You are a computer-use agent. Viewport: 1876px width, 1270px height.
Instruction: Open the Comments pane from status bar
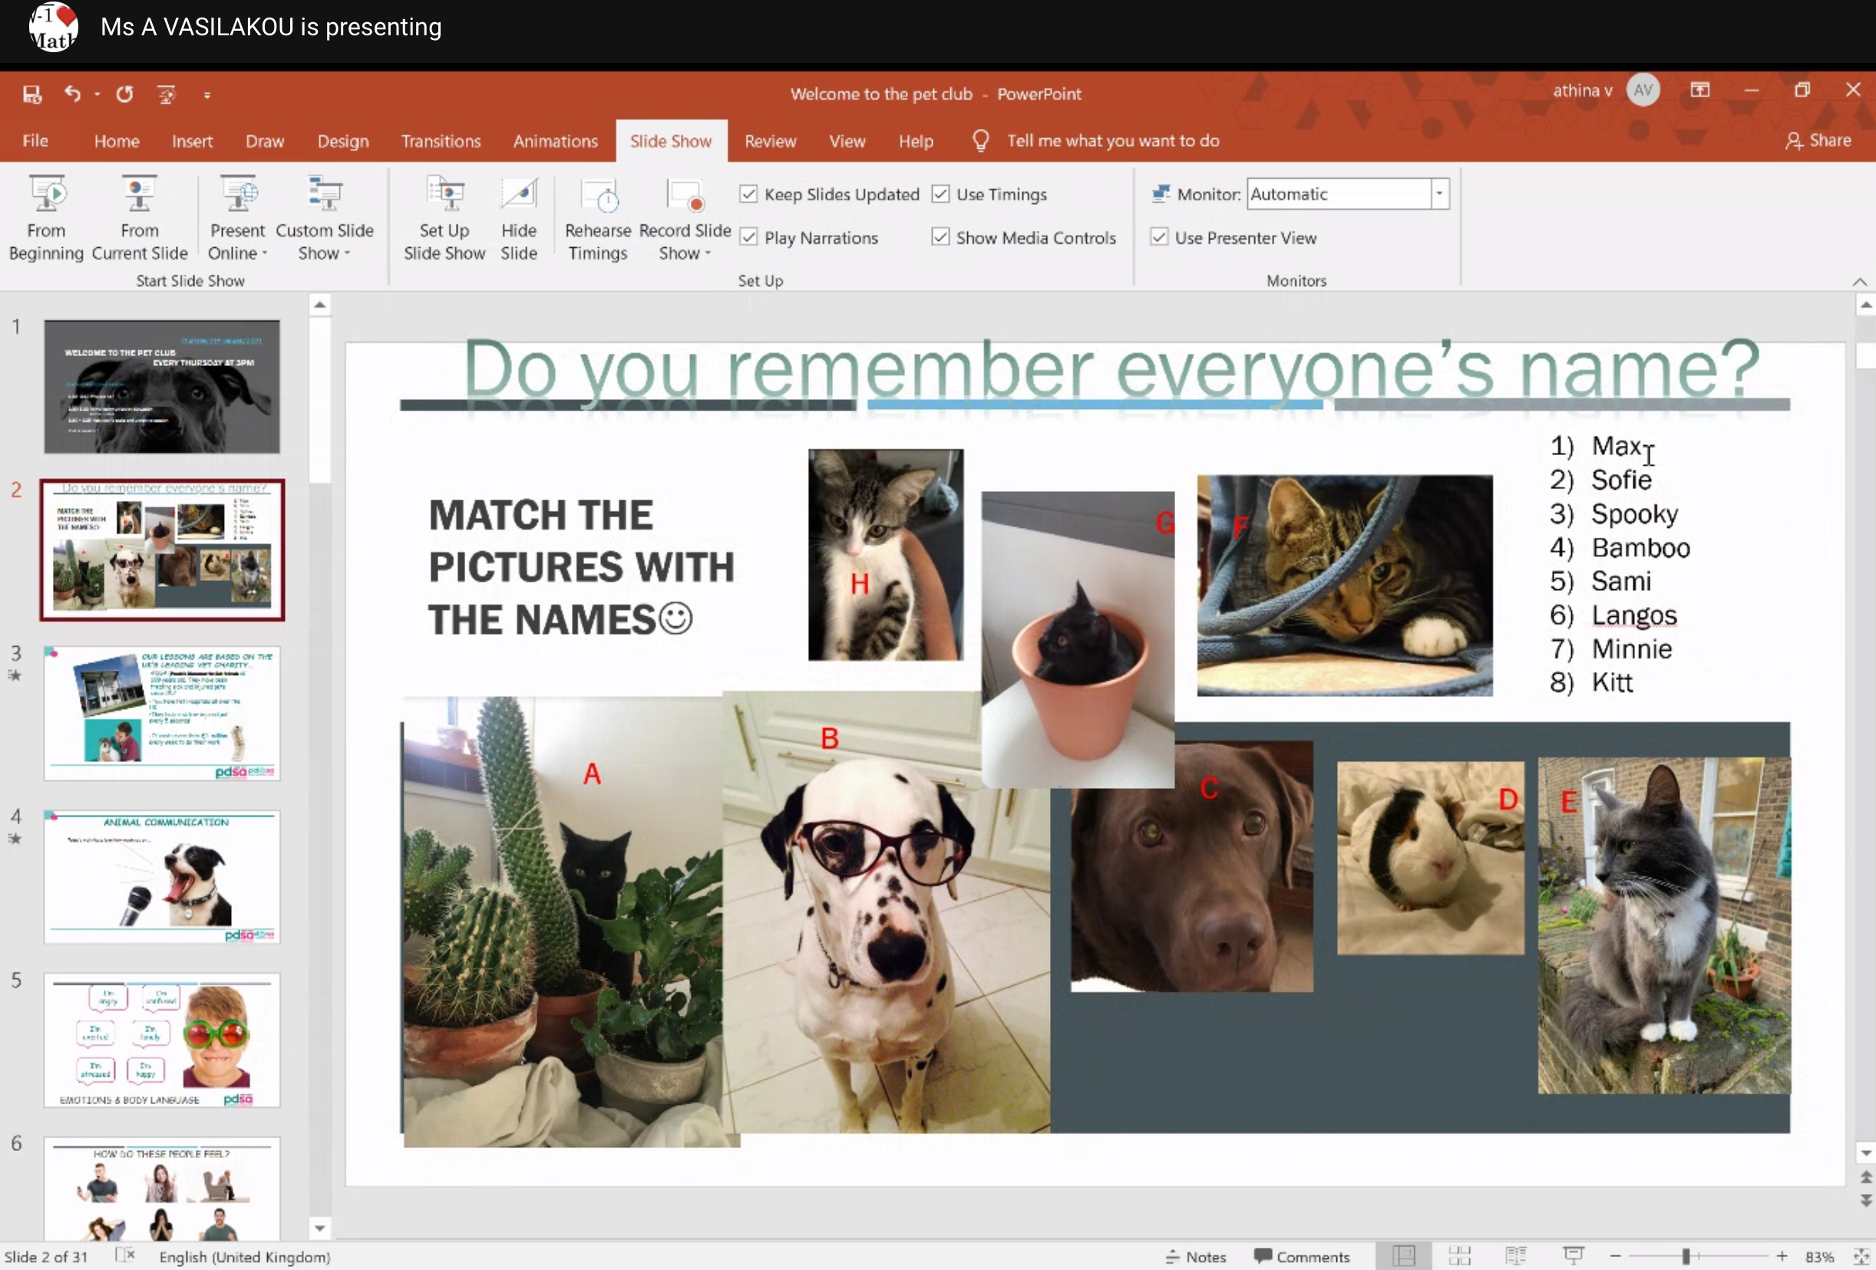[1301, 1256]
